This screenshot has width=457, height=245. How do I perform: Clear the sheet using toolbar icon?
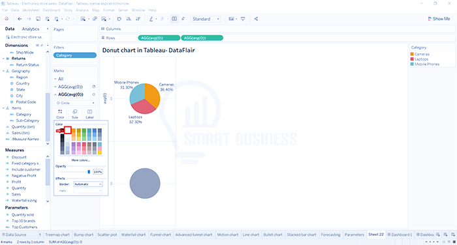point(104,19)
